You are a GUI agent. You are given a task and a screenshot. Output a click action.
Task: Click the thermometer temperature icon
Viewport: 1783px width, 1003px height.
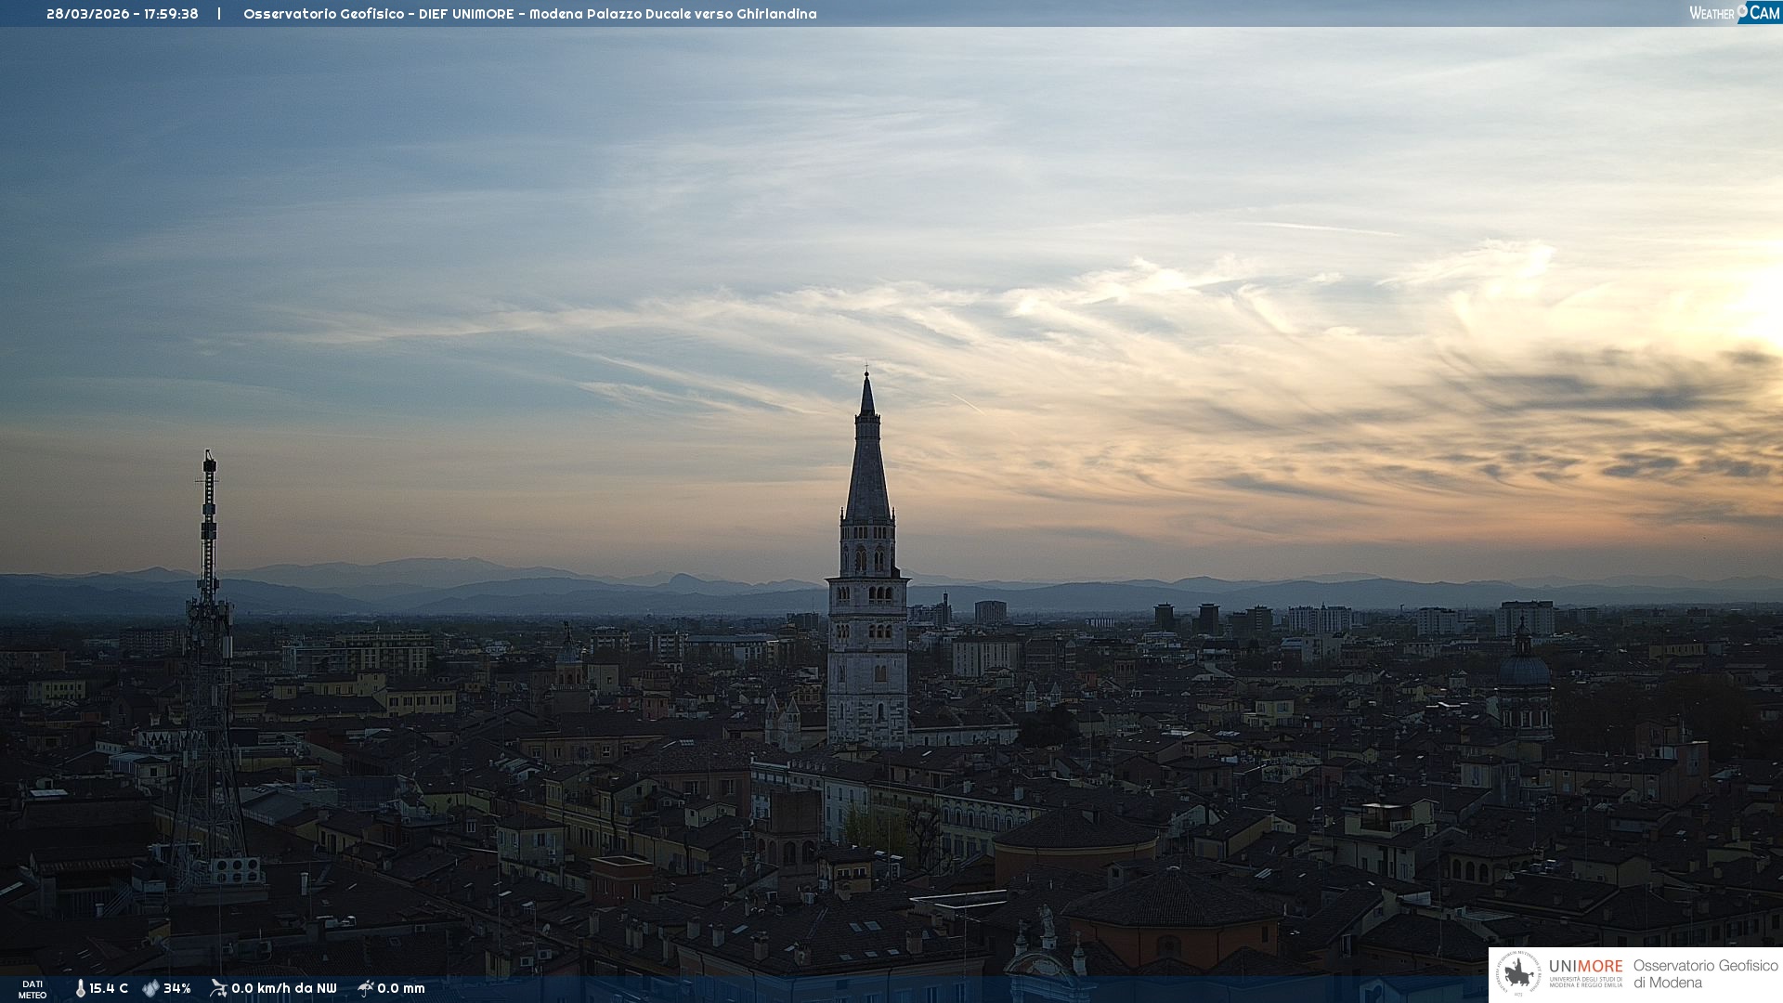(80, 989)
